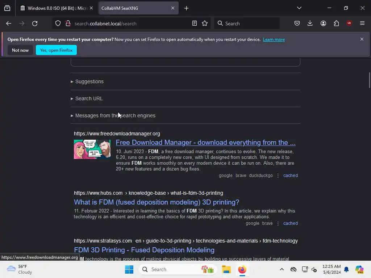The height and width of the screenshot is (278, 371).
Task: Close the Windows 8.0 ISO tab
Action: pos(91,8)
